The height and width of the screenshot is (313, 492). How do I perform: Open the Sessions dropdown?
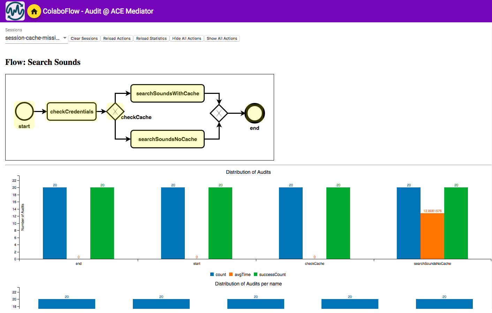coord(32,38)
